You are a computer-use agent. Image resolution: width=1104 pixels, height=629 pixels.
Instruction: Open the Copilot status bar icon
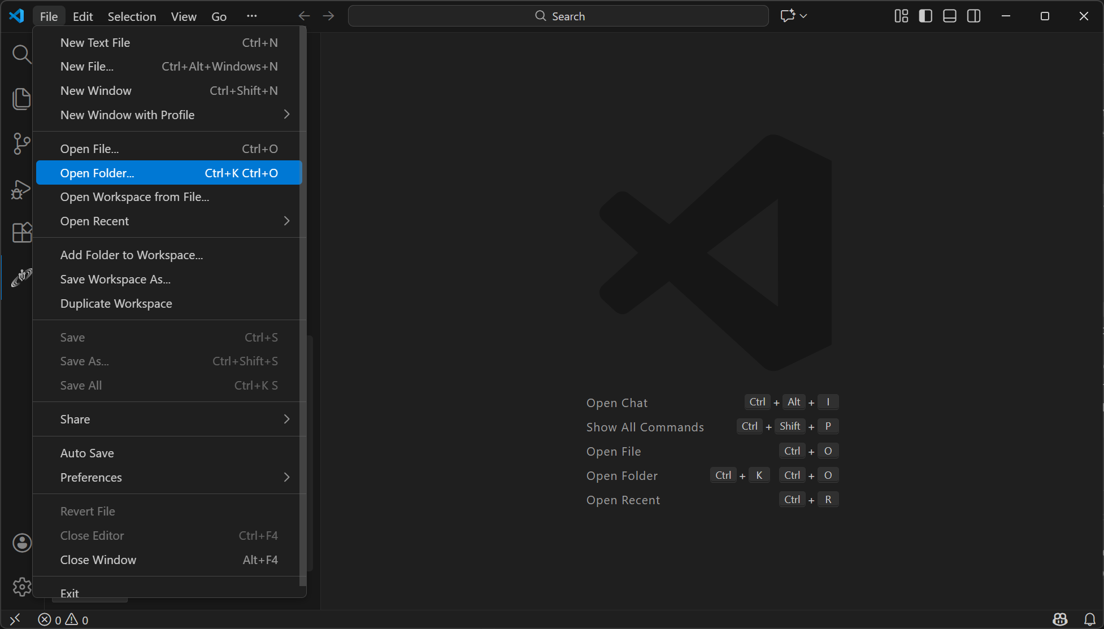tap(1060, 619)
